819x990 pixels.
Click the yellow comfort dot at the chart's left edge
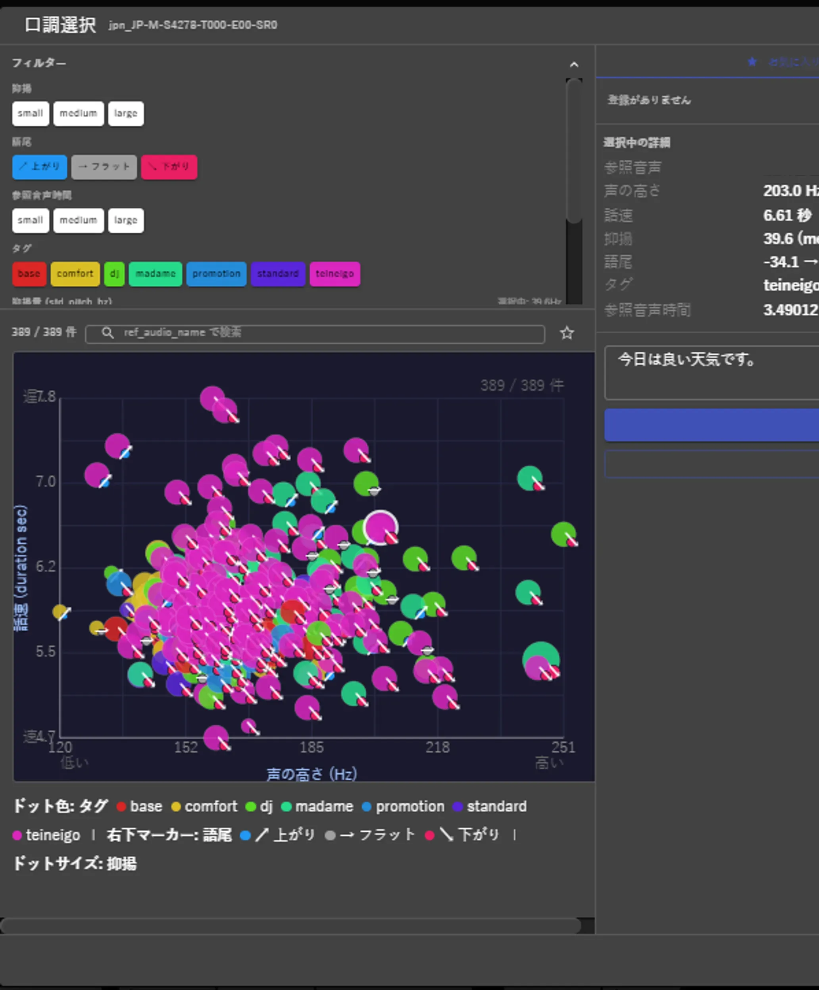click(x=60, y=611)
